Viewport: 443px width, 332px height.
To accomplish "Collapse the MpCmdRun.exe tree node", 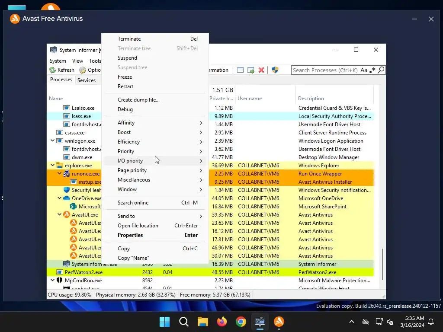I will [52, 280].
